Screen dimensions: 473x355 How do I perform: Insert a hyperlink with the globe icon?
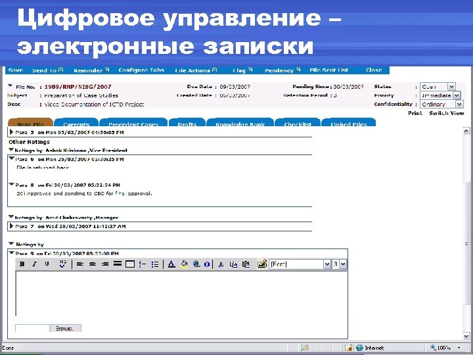click(196, 264)
